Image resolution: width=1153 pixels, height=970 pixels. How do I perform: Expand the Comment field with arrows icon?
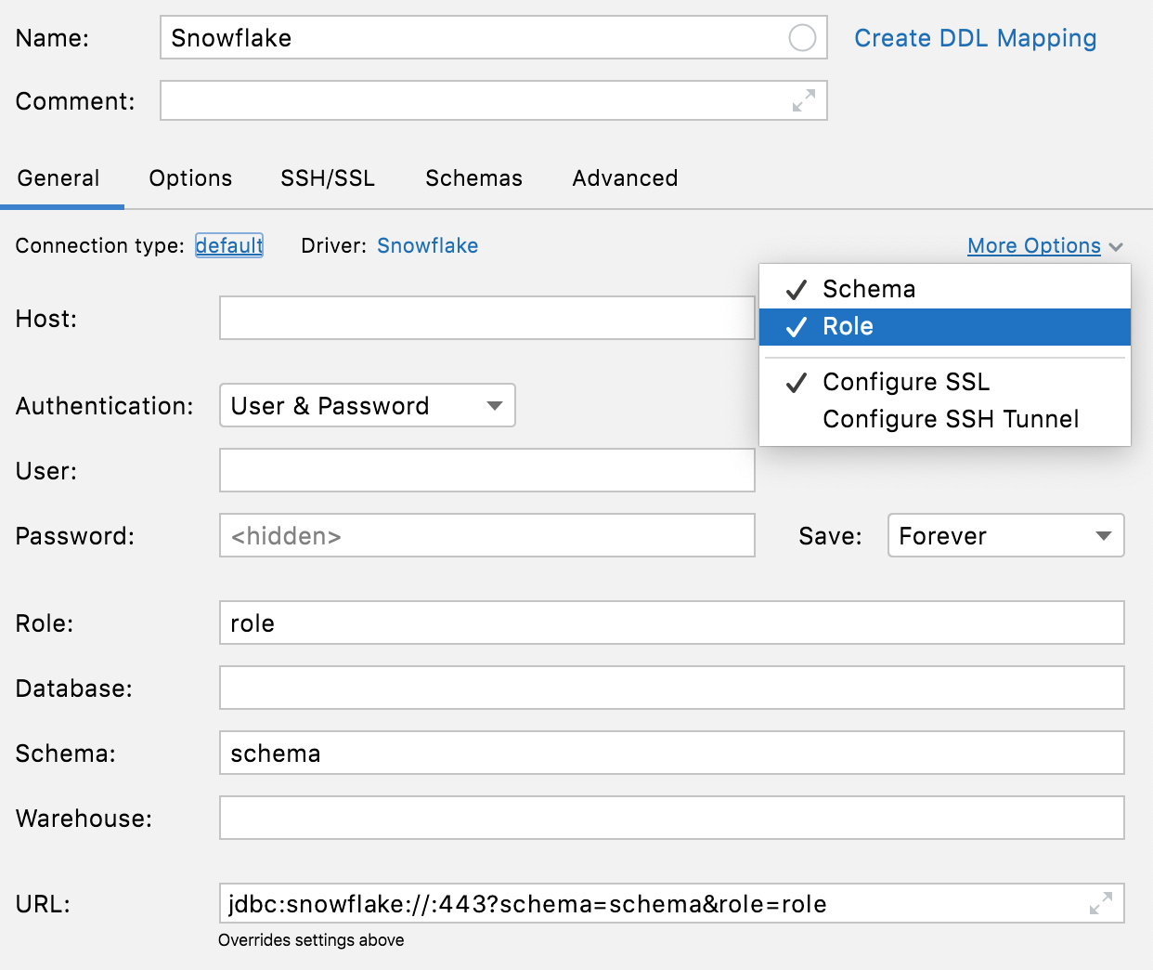pyautogui.click(x=804, y=100)
